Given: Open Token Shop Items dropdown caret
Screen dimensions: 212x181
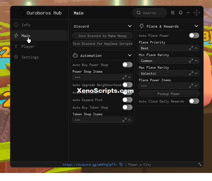Looking at the screenshot, I should 129,120.
